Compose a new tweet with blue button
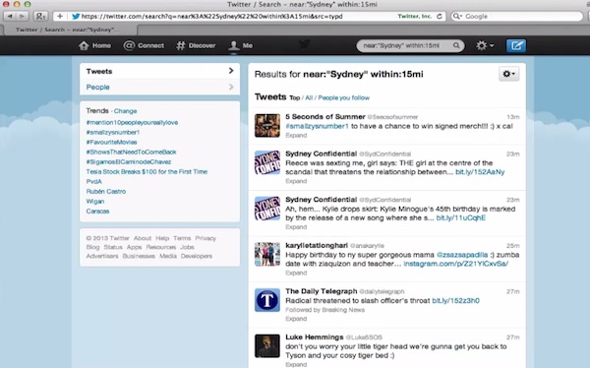This screenshot has width=590, height=368. point(516,45)
